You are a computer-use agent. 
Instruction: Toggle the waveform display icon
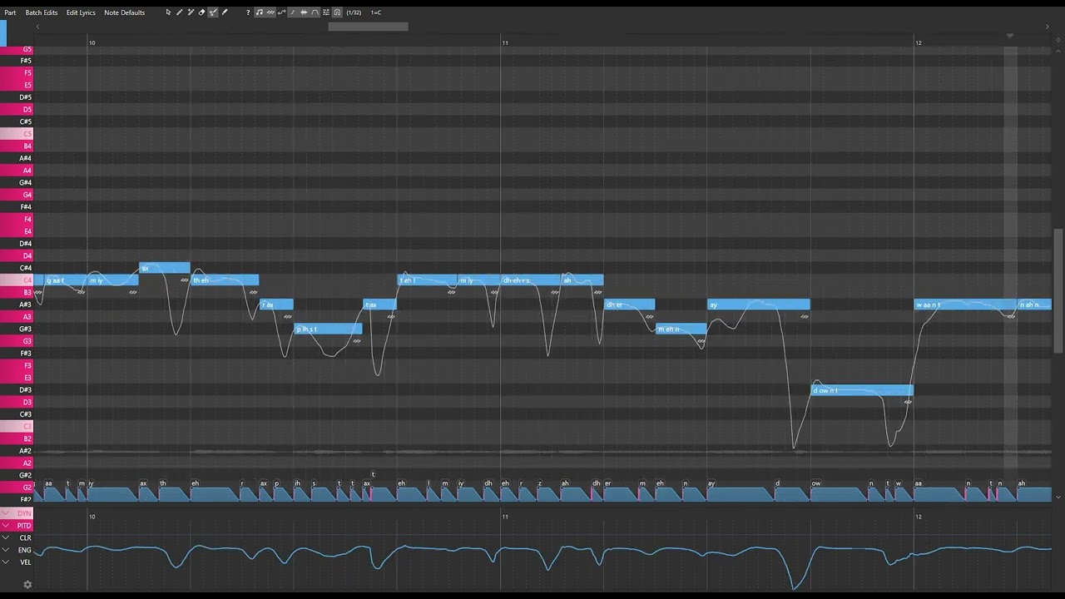tap(270, 12)
